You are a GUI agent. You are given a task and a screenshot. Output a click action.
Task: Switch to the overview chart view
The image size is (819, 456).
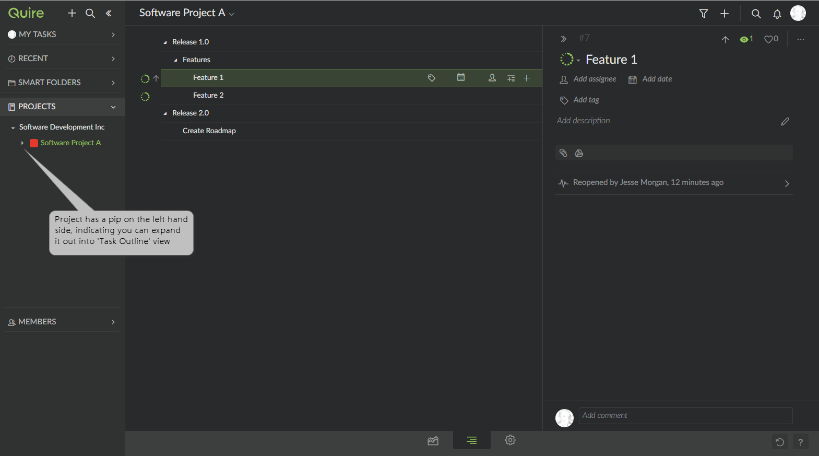pos(433,441)
